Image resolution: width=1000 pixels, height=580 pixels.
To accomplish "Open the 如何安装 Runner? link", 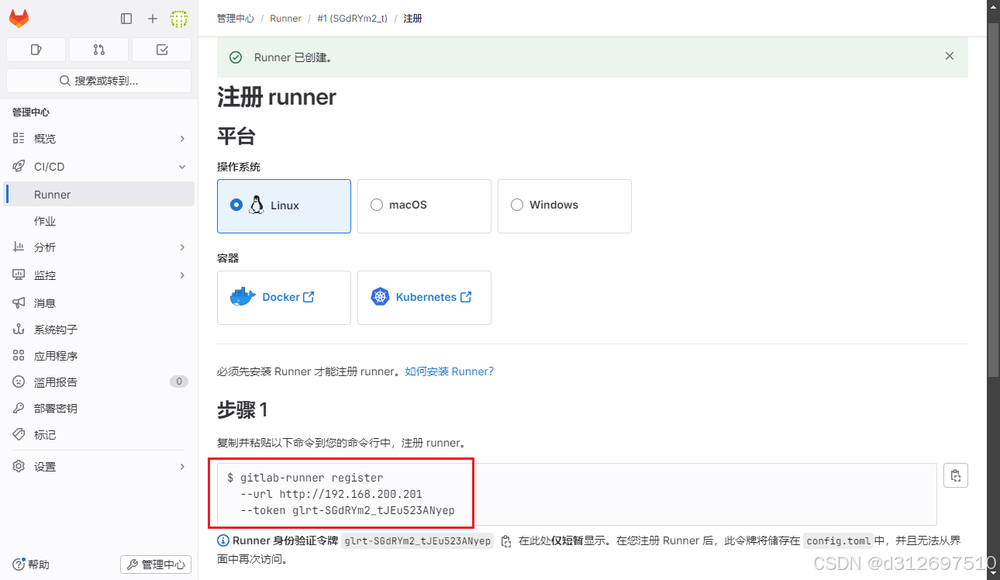I will [x=449, y=371].
